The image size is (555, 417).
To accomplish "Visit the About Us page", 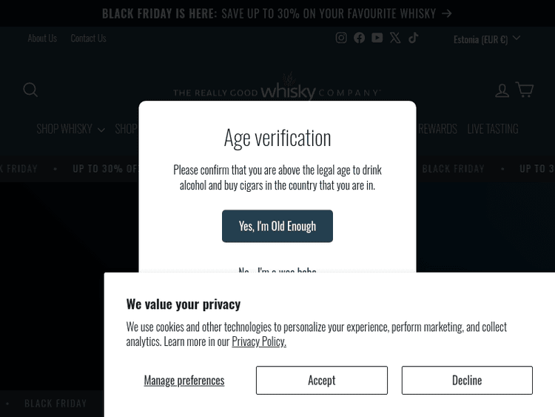I will pos(42,38).
